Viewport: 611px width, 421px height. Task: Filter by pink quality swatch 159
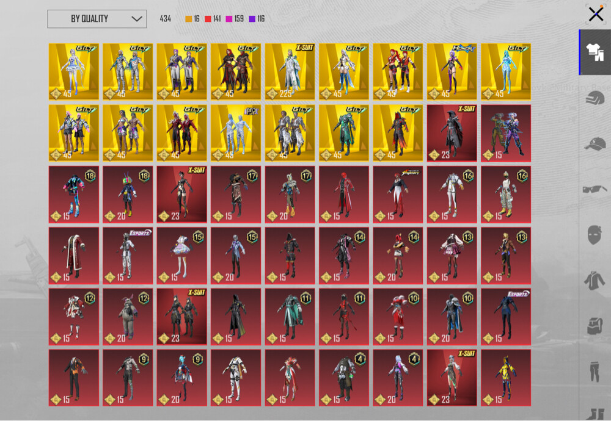coord(235,19)
